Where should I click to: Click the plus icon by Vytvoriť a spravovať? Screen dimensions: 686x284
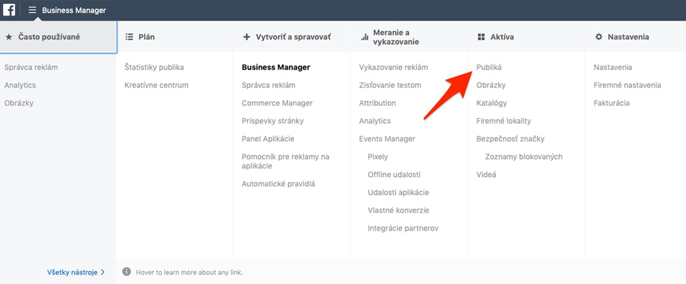pos(246,37)
